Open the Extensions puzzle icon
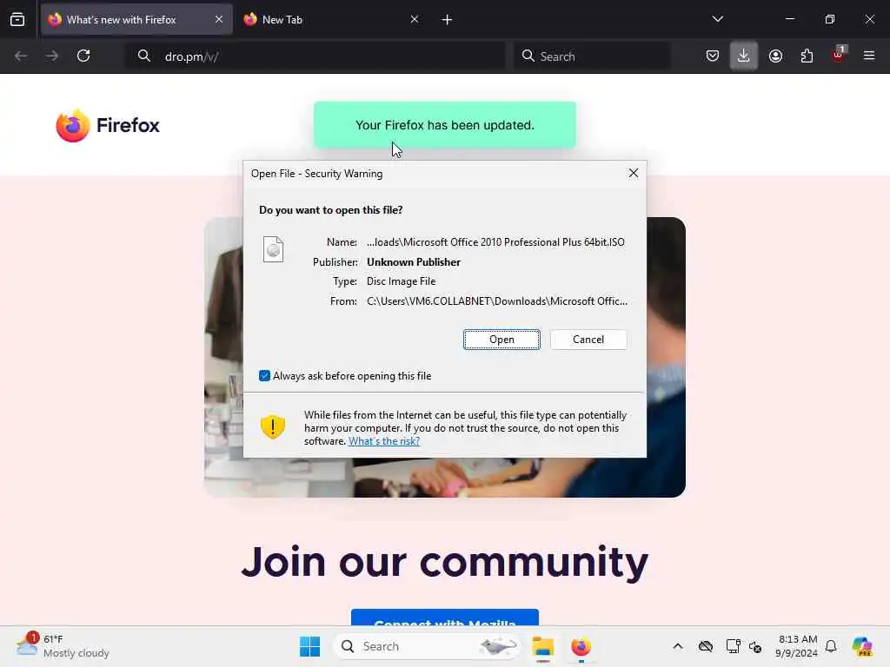The image size is (890, 667). [807, 56]
